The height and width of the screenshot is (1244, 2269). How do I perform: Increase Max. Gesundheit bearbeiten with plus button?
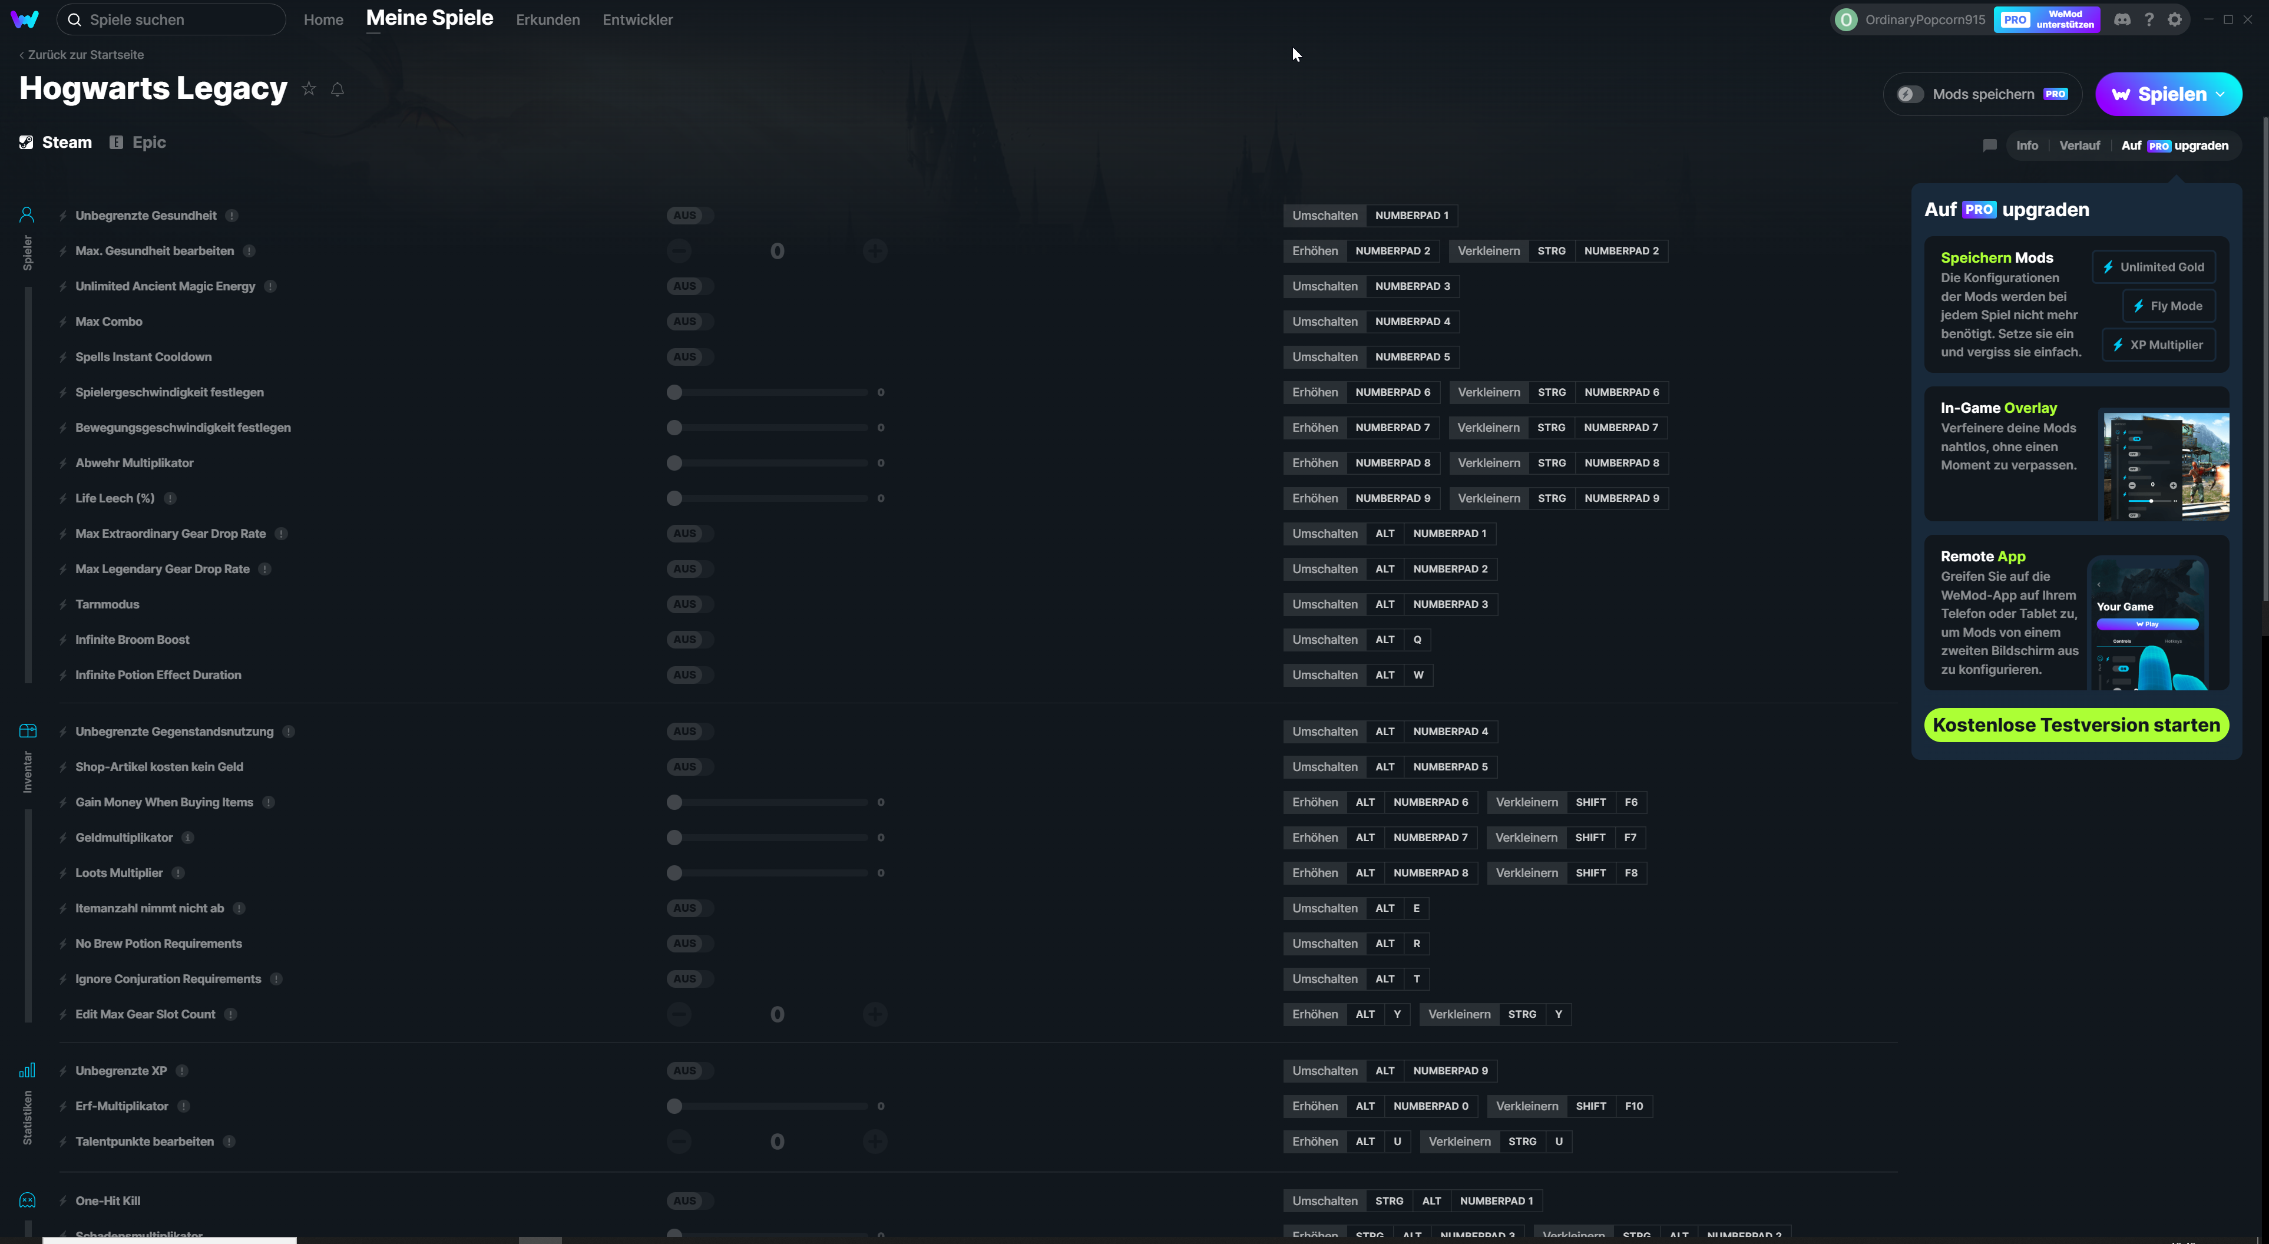[875, 251]
